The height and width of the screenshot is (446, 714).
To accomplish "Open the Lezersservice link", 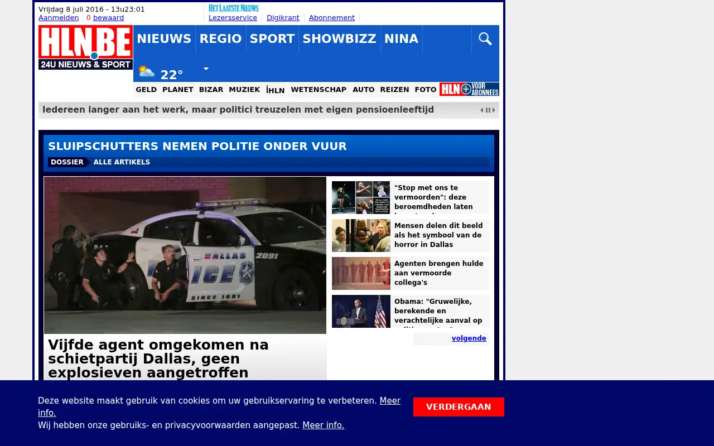I will coord(233,18).
